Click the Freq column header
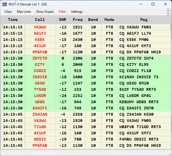 click(78, 20)
